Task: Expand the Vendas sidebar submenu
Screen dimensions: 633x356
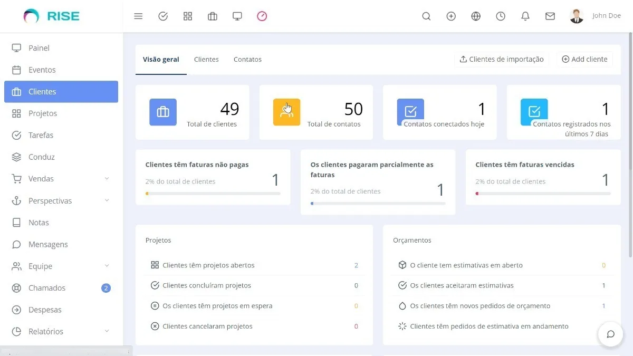Action: point(61,179)
